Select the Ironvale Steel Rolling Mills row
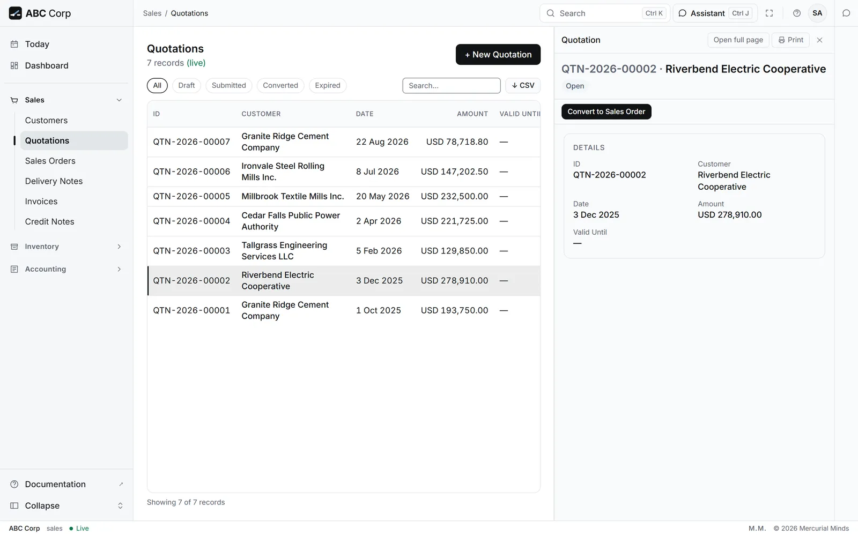This screenshot has height=536, width=858. pyautogui.click(x=344, y=172)
